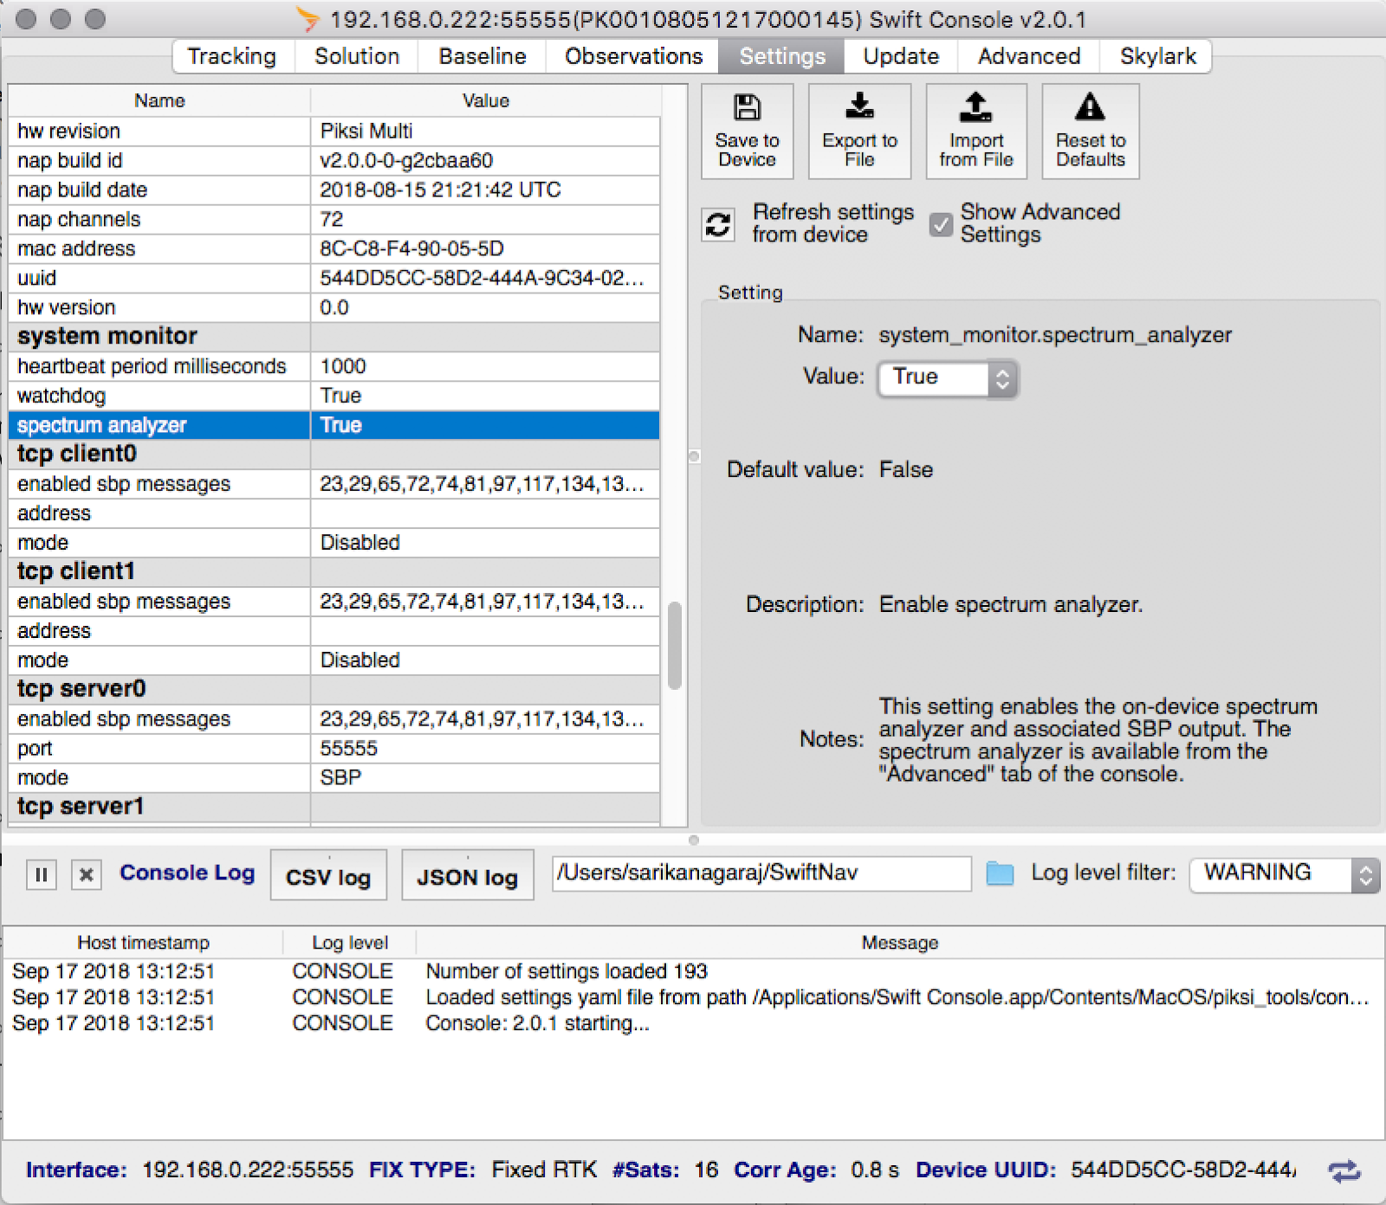This screenshot has width=1386, height=1205.
Task: Select log entry 'Number of settings loaded 193'
Action: pyautogui.click(x=693, y=971)
